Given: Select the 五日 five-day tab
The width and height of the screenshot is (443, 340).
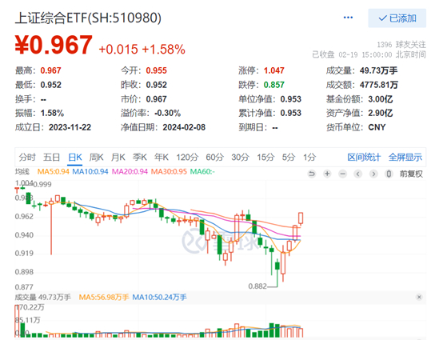Looking at the screenshot, I should tap(51, 157).
